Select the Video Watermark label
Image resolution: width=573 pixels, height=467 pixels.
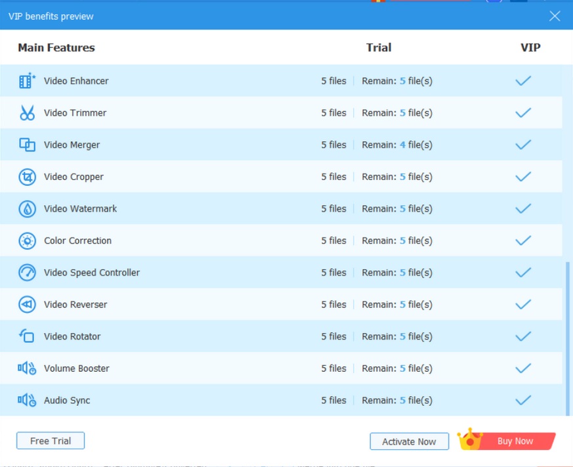(x=80, y=208)
